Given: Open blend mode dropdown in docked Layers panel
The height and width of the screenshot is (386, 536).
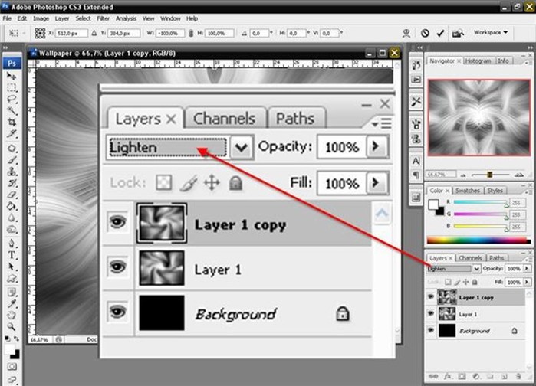Looking at the screenshot, I should 477,269.
